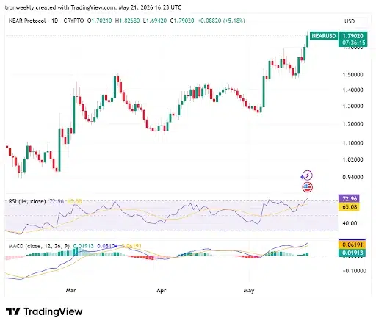Viewport: 376px width, 326px height.
Task: Click the 1.50000 price axis label
Action: point(352,75)
